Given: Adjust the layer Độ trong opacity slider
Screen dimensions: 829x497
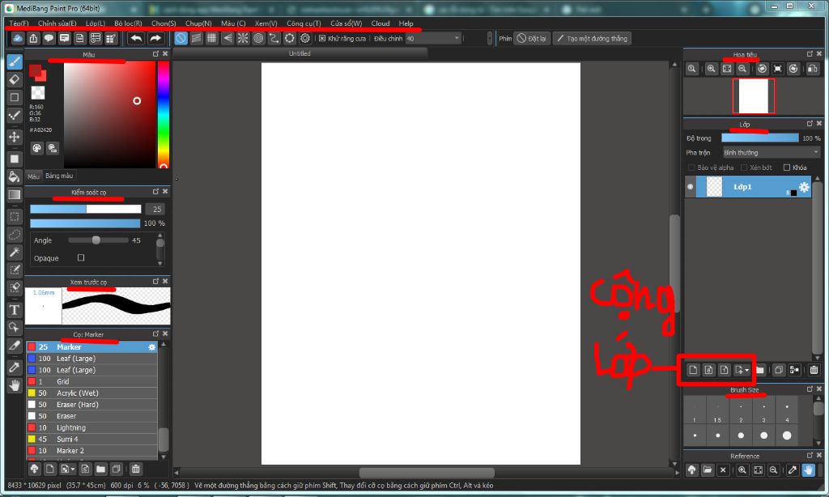Looking at the screenshot, I should [759, 138].
